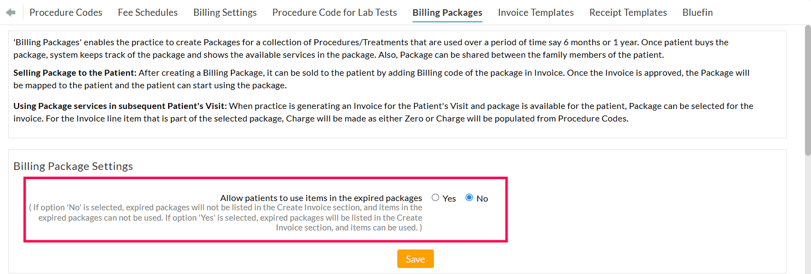Switch to the Fee Schedules tab
Screen dimensions: 811x274
click(x=148, y=13)
